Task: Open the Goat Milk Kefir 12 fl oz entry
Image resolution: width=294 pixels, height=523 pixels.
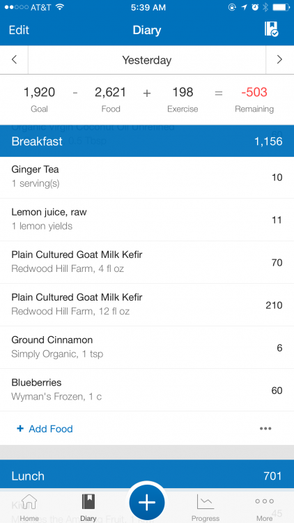Action: point(147,305)
